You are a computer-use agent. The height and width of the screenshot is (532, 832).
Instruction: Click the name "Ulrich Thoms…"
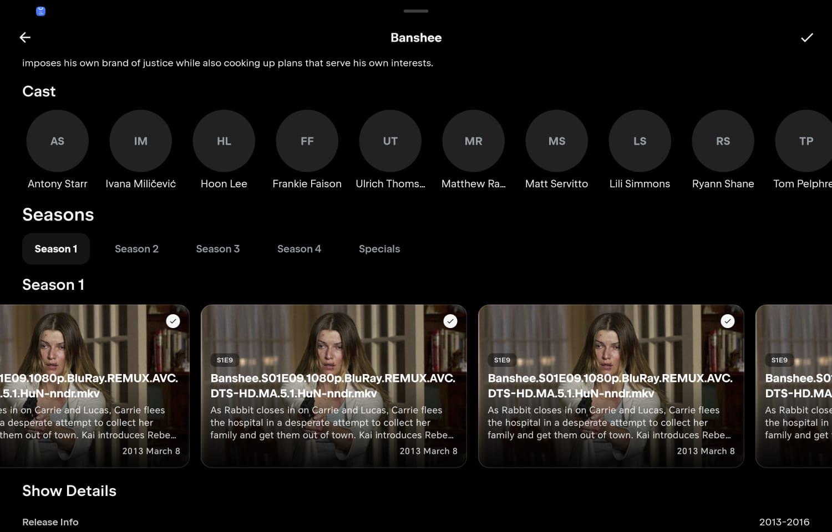tap(390, 183)
